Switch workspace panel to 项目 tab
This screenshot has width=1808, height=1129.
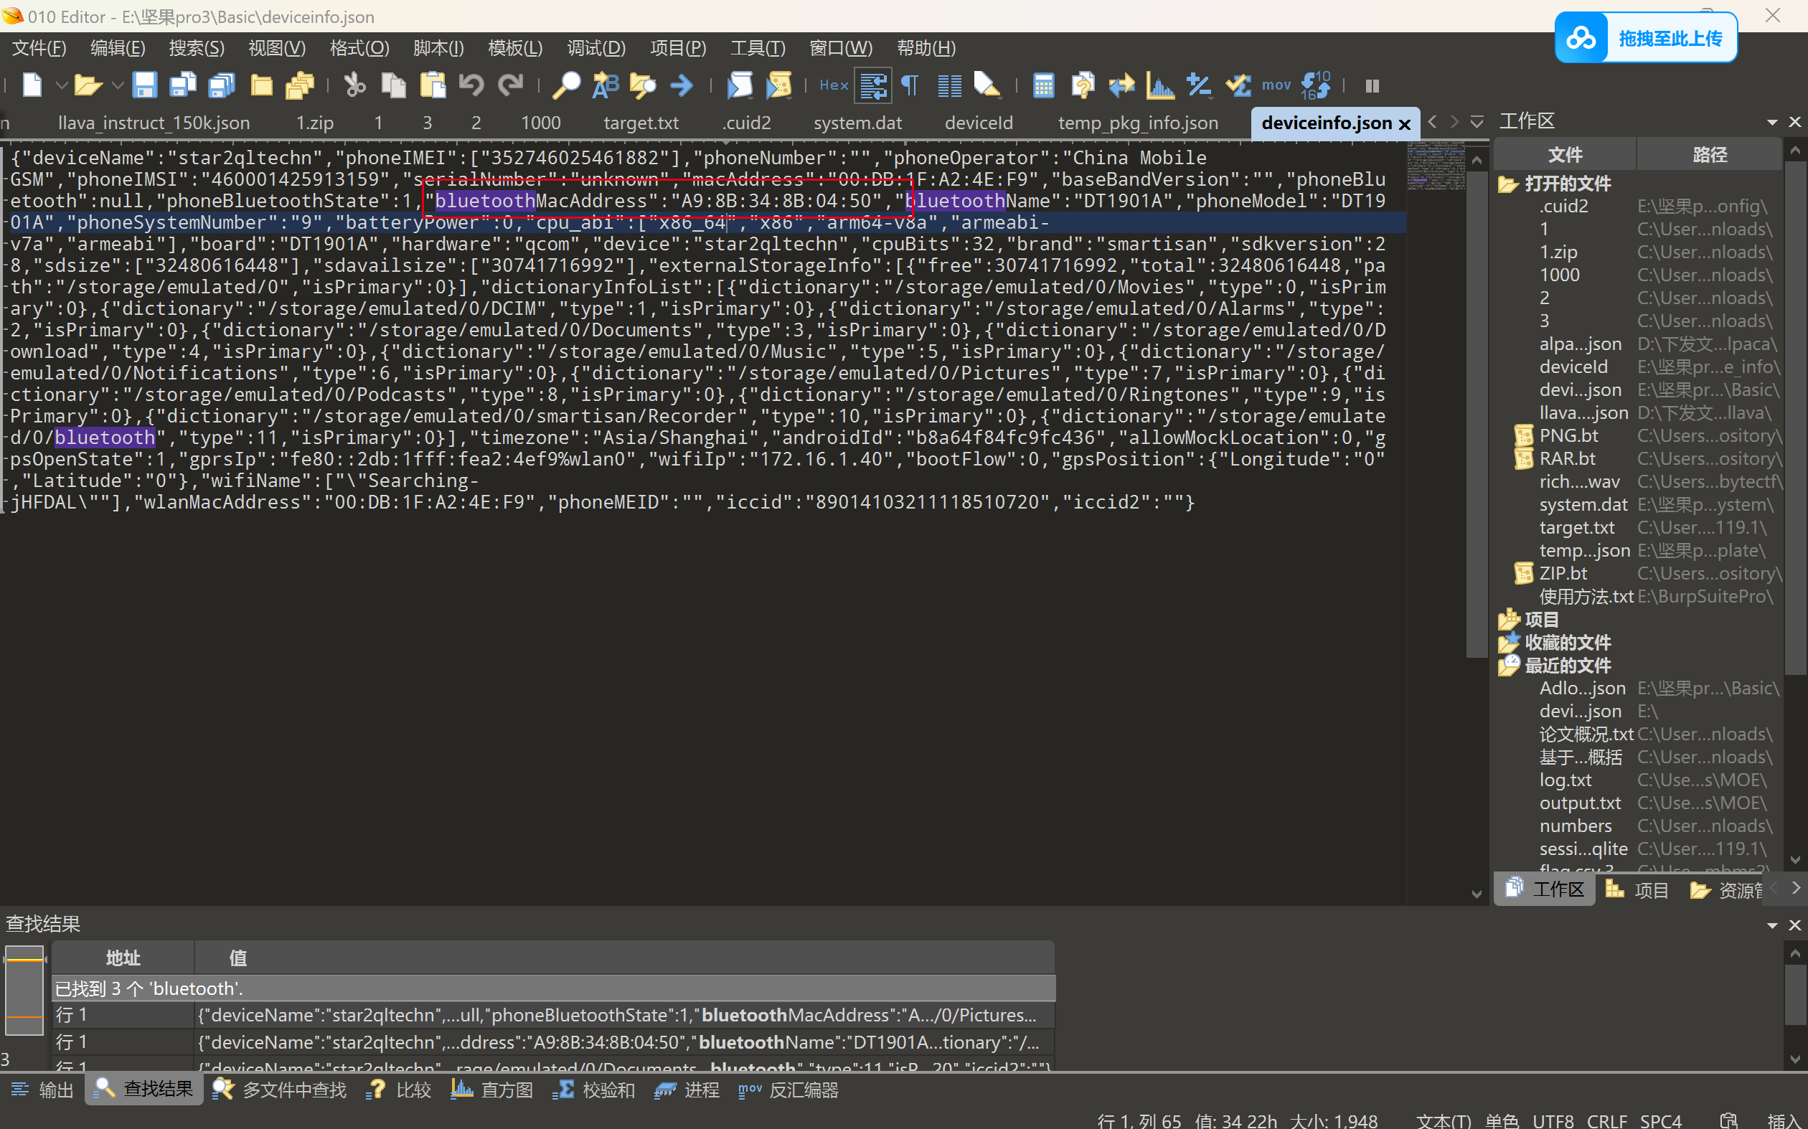point(1637,889)
